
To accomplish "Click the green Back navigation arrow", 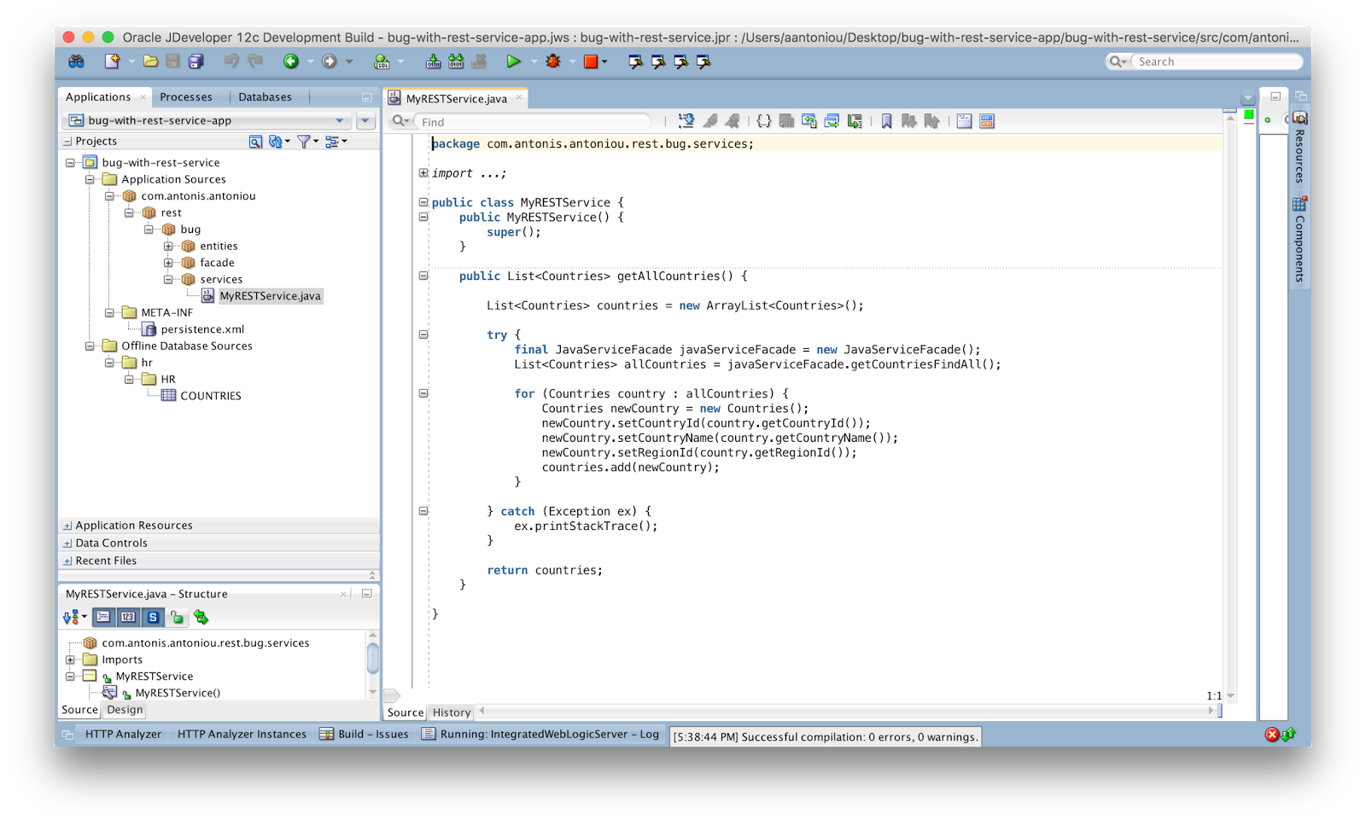I will pos(291,61).
